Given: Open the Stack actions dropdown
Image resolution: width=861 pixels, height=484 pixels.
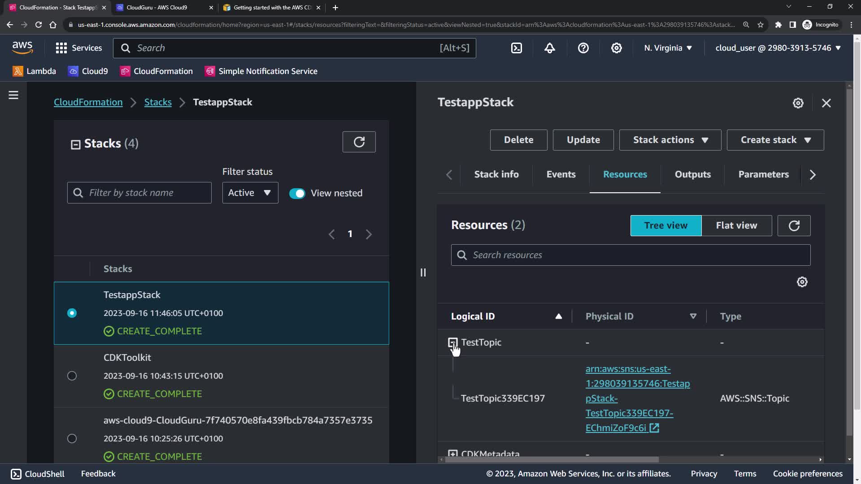Looking at the screenshot, I should click(670, 140).
